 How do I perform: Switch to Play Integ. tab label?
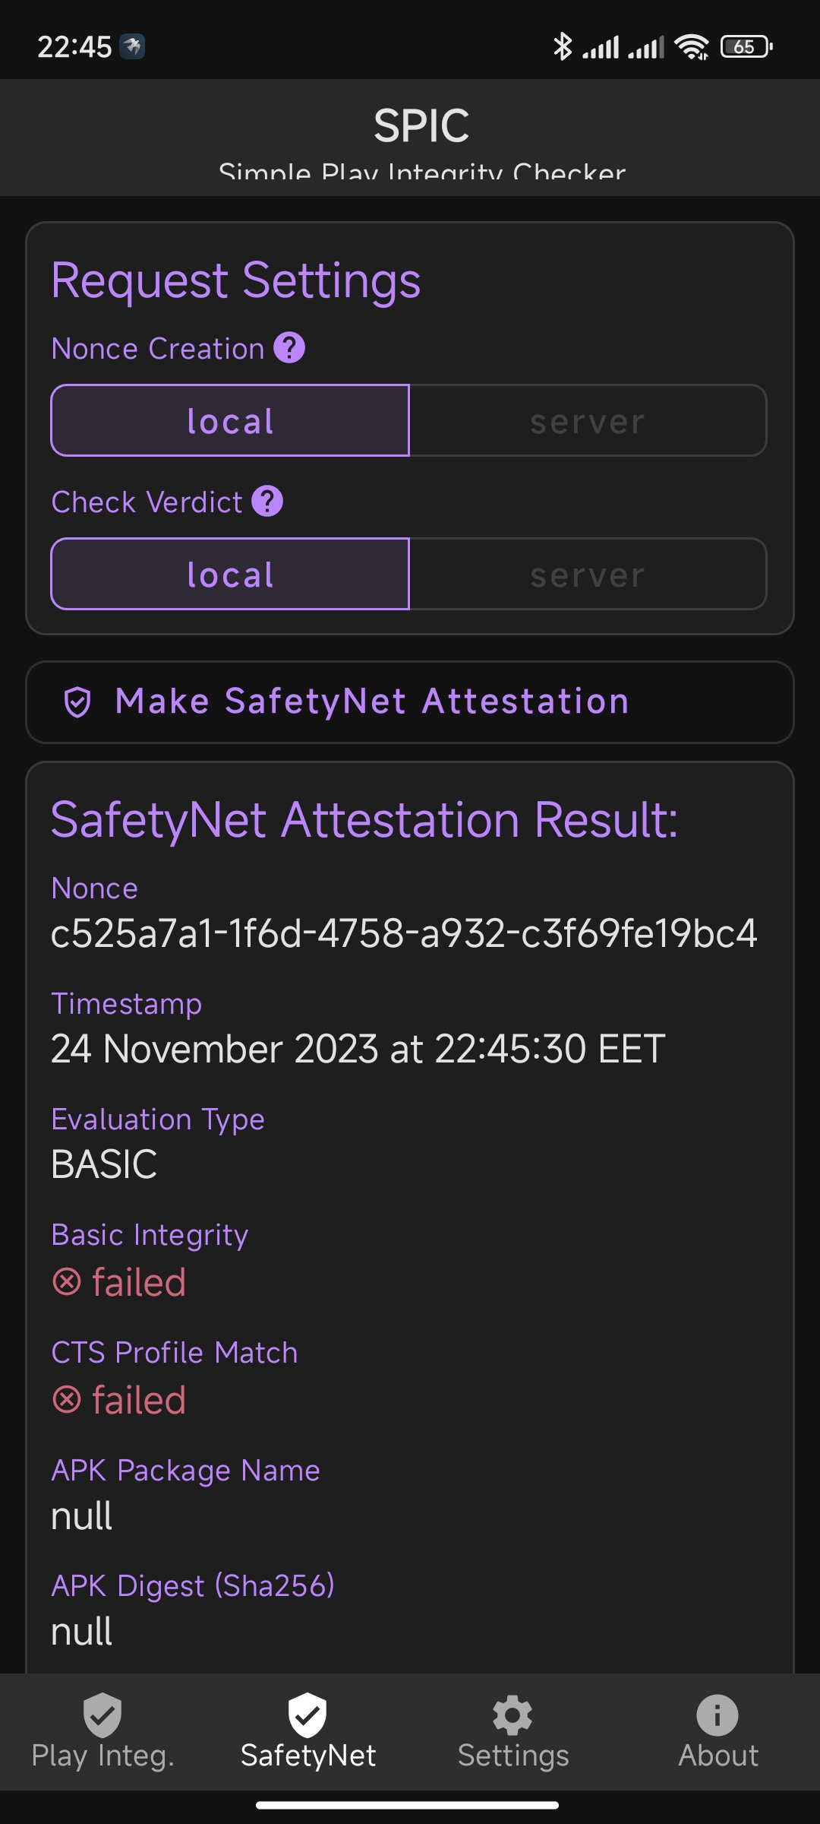[102, 1756]
